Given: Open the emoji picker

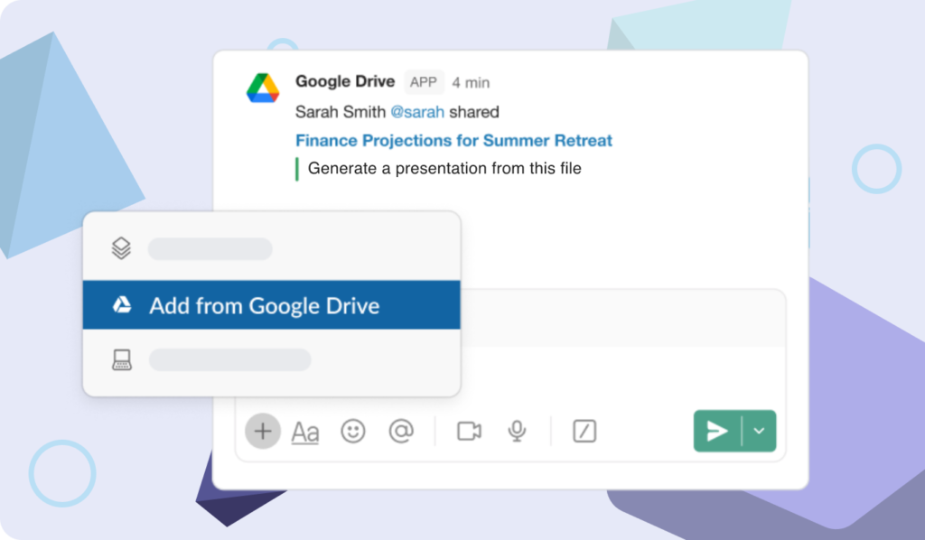Looking at the screenshot, I should click(352, 431).
